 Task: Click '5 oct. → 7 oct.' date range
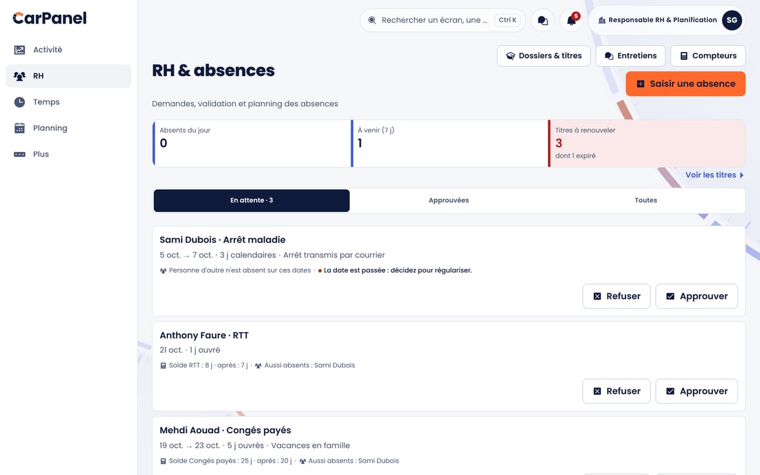tap(186, 255)
